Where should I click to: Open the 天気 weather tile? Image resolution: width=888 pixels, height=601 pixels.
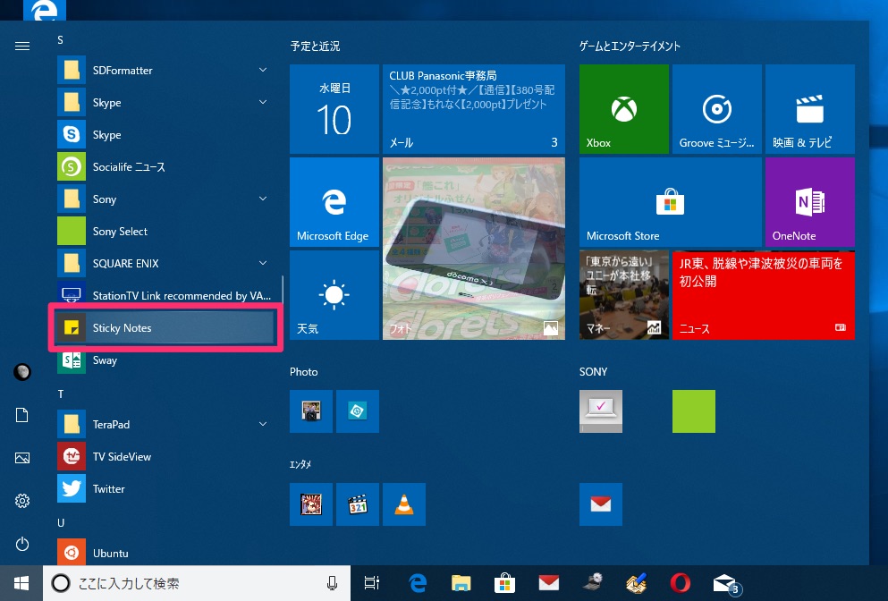coord(334,294)
